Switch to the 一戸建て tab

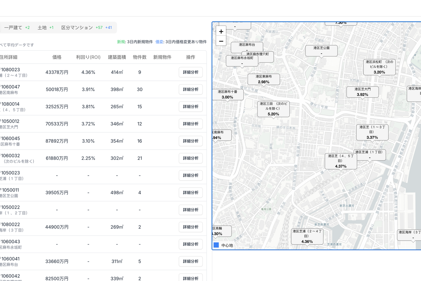tap(17, 27)
